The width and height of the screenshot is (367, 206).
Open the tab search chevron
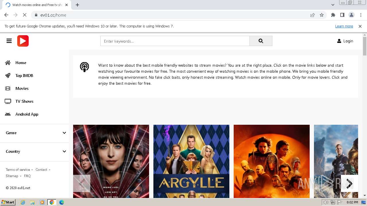pos(333,5)
